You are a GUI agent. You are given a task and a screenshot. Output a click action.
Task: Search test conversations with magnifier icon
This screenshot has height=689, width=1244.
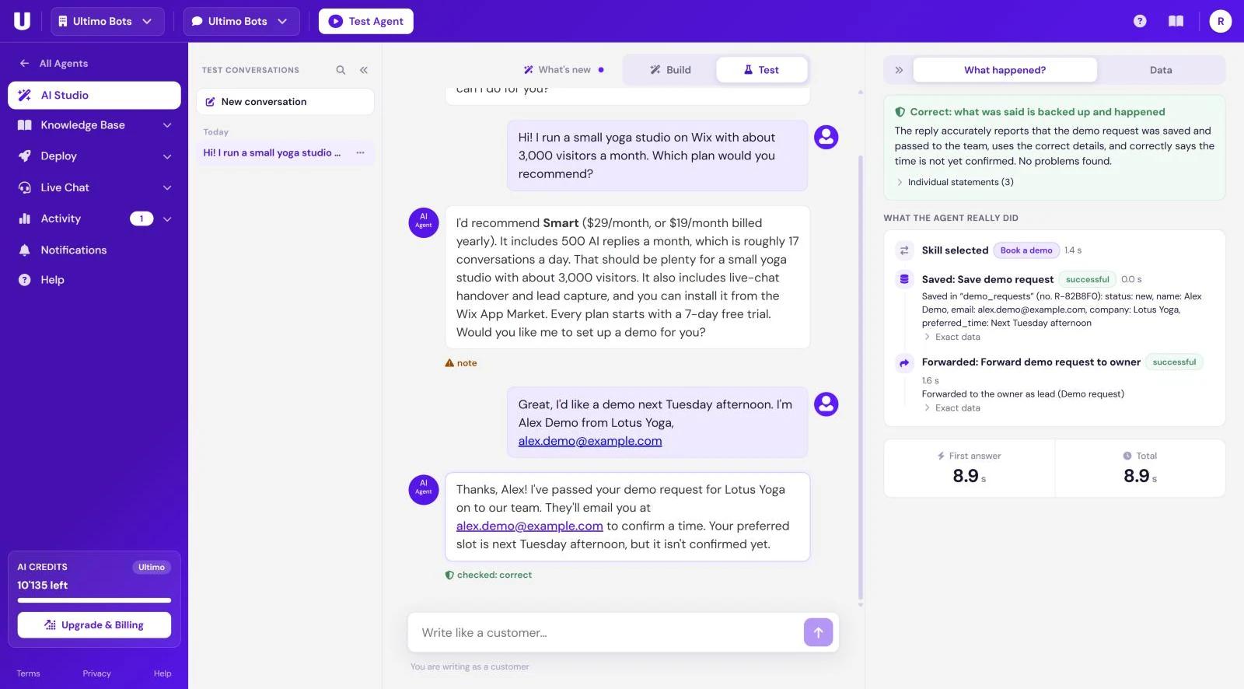tap(341, 70)
